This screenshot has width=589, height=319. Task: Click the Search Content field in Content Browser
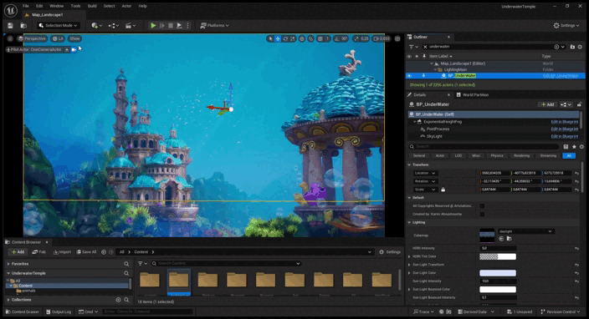coord(226,264)
